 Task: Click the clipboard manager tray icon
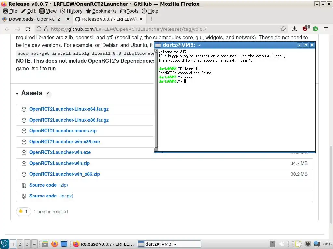(299, 244)
